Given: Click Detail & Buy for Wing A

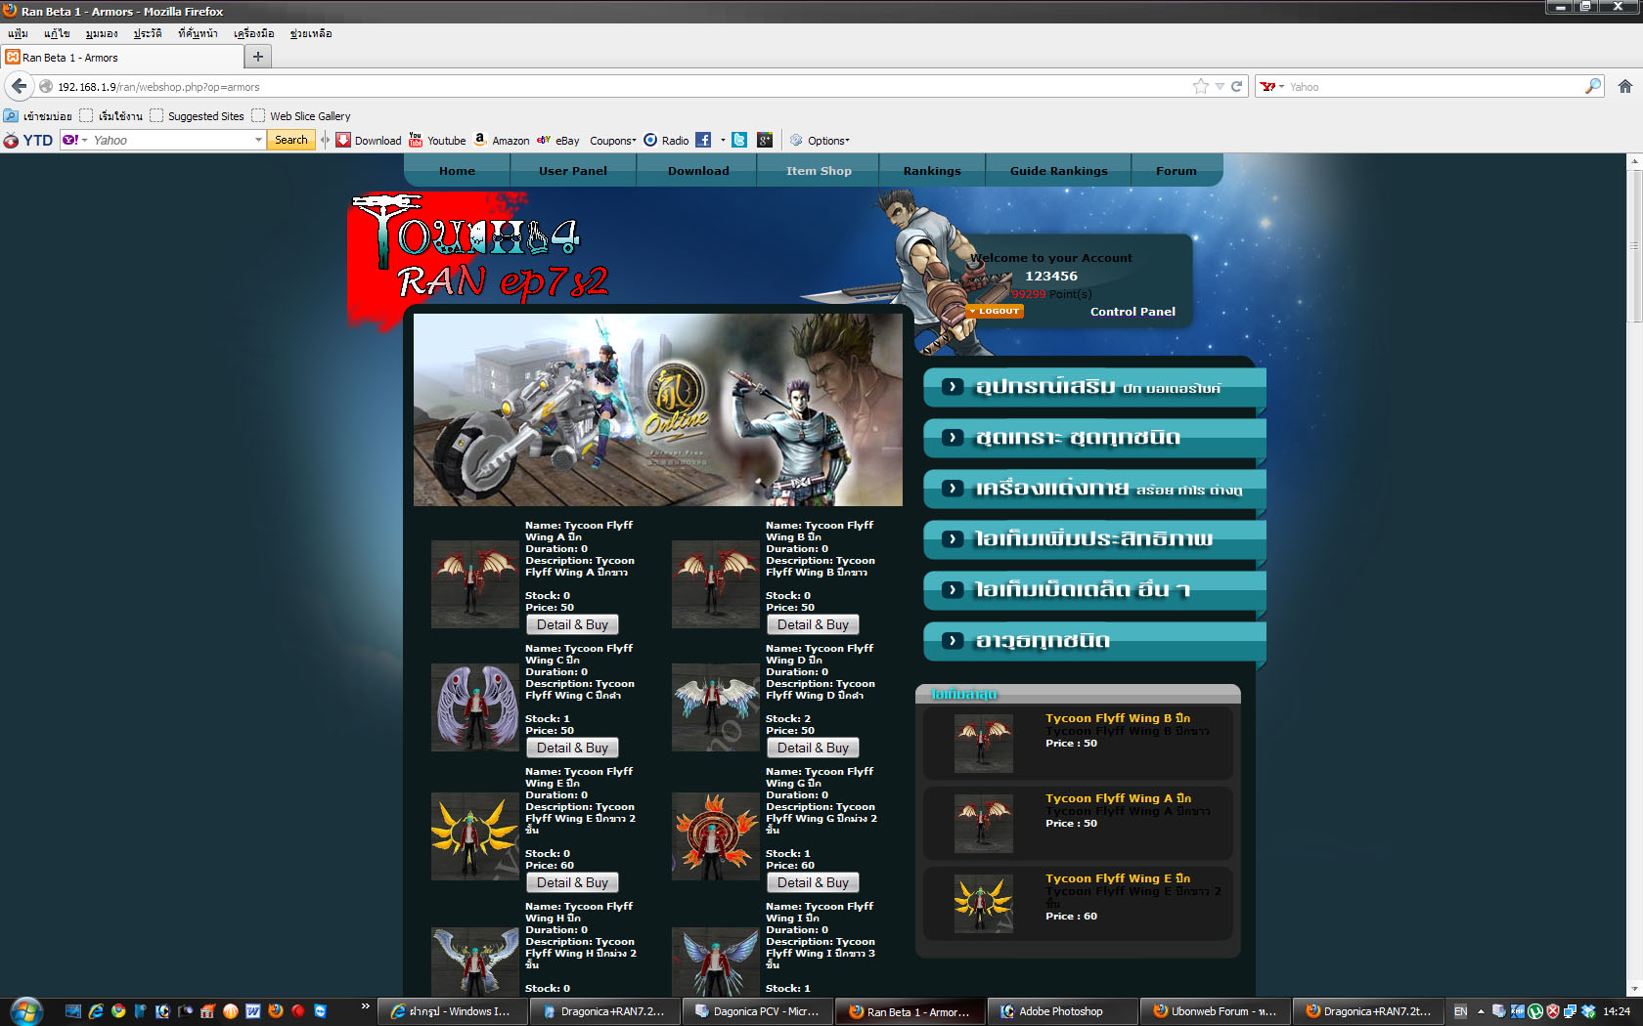Looking at the screenshot, I should [x=572, y=624].
